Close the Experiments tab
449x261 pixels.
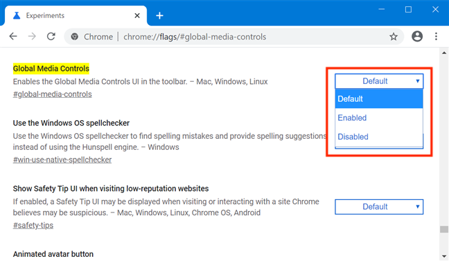pos(137,15)
